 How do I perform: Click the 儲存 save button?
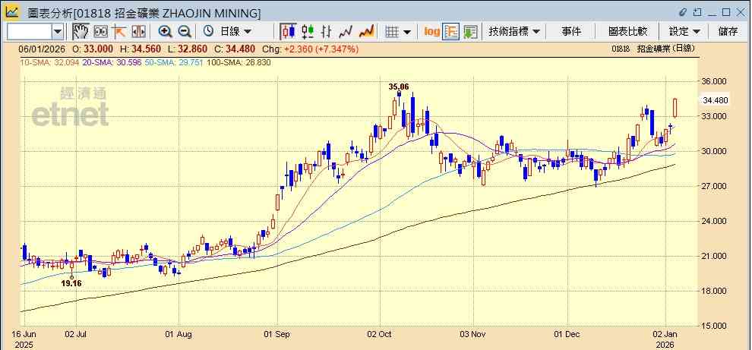pos(728,32)
